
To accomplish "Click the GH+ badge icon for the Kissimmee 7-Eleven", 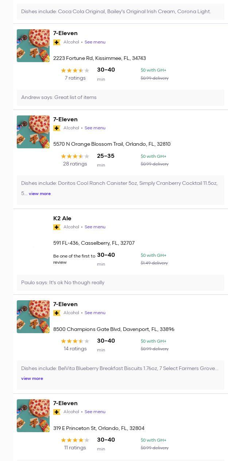I will pyautogui.click(x=57, y=42).
